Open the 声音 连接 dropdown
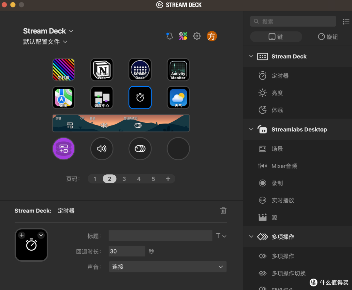 point(168,267)
